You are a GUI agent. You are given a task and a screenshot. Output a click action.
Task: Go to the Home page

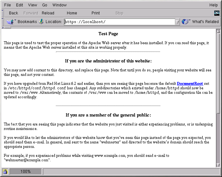point(72,13)
